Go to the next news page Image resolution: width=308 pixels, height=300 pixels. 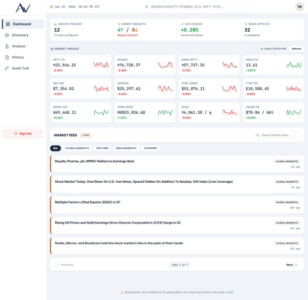click(x=291, y=265)
